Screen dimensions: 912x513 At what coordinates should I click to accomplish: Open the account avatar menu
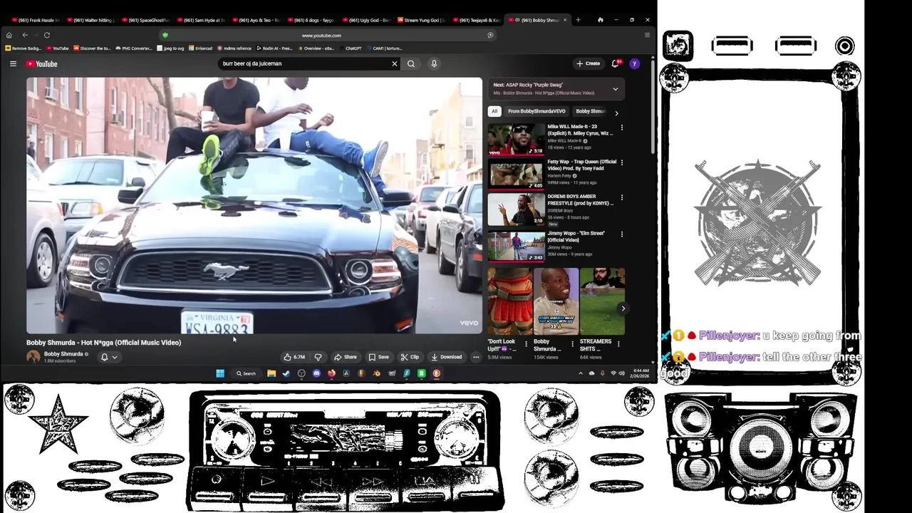[634, 63]
